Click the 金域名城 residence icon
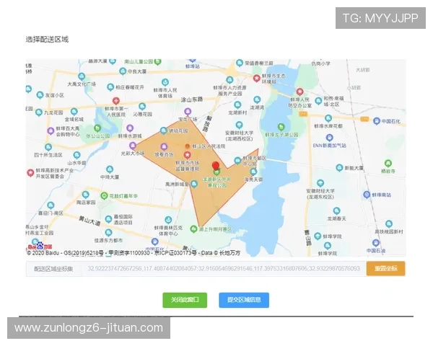 click(x=74, y=112)
